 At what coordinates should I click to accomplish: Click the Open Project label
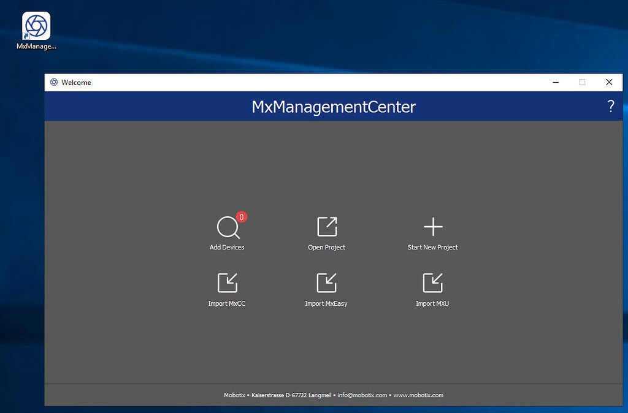[326, 247]
